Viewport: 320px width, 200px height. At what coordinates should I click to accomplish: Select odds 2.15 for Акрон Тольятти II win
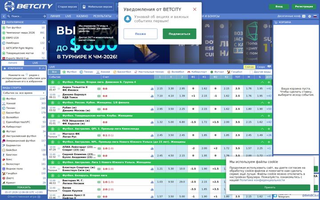click(x=160, y=88)
